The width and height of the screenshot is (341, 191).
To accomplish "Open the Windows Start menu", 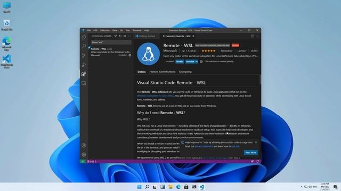I will coord(139,187).
